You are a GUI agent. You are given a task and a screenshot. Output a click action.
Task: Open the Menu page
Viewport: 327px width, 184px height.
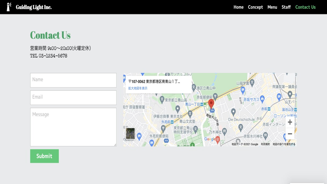coord(272,7)
